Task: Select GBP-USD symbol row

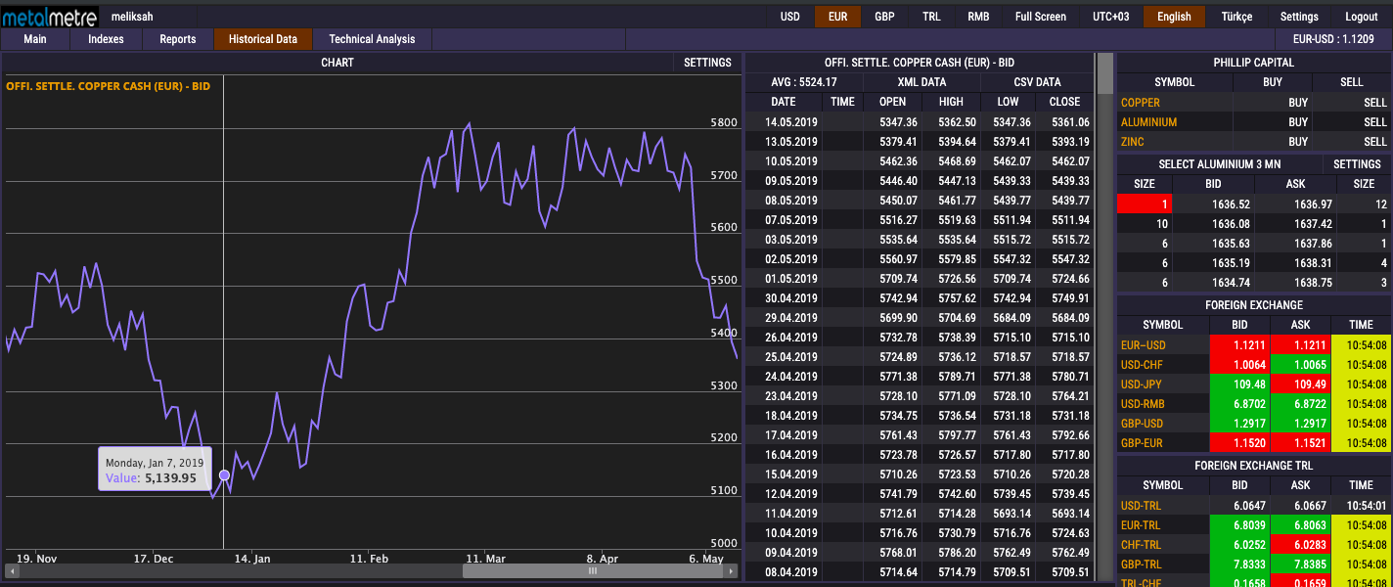Action: click(1143, 424)
